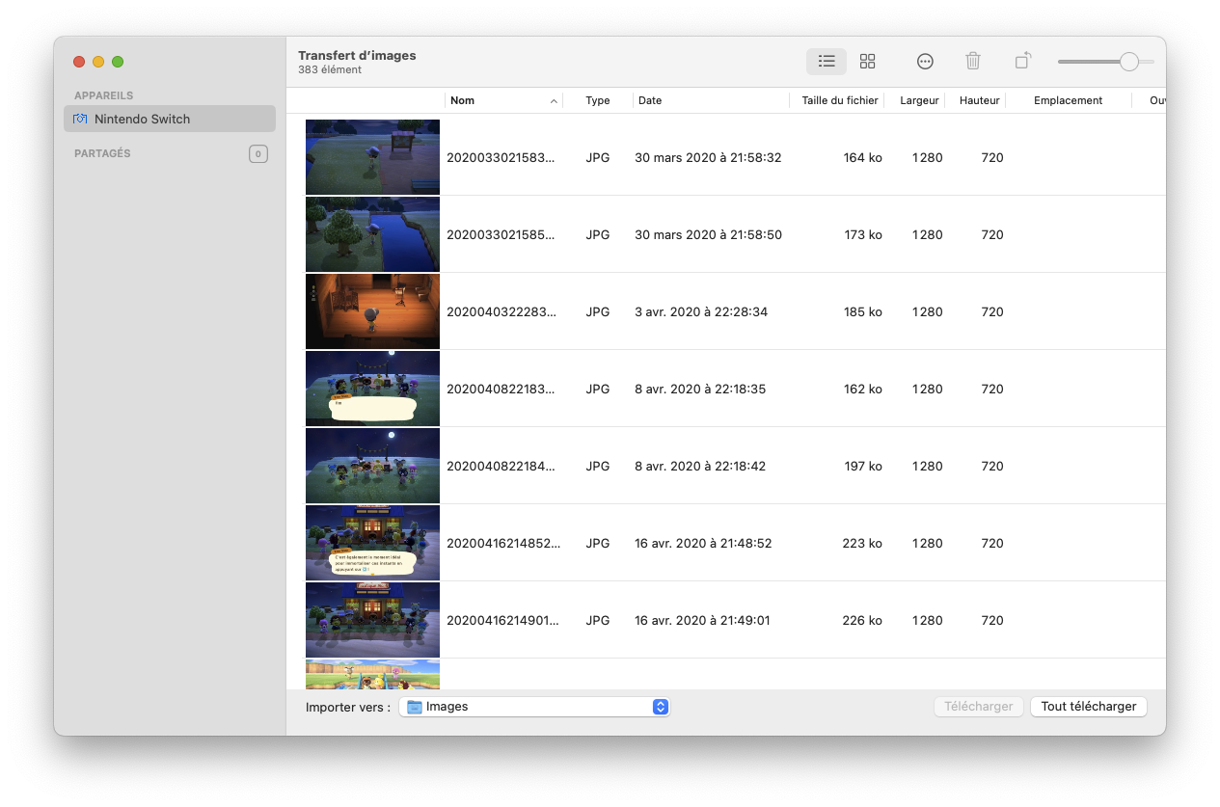Select thumbnail dated 16 avr. 21:49:01
Screen dimensions: 1220x807
pos(372,620)
